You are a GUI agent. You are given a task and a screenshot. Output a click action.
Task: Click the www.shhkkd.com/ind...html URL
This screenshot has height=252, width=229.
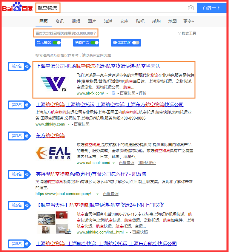pyautogui.click(x=100, y=232)
